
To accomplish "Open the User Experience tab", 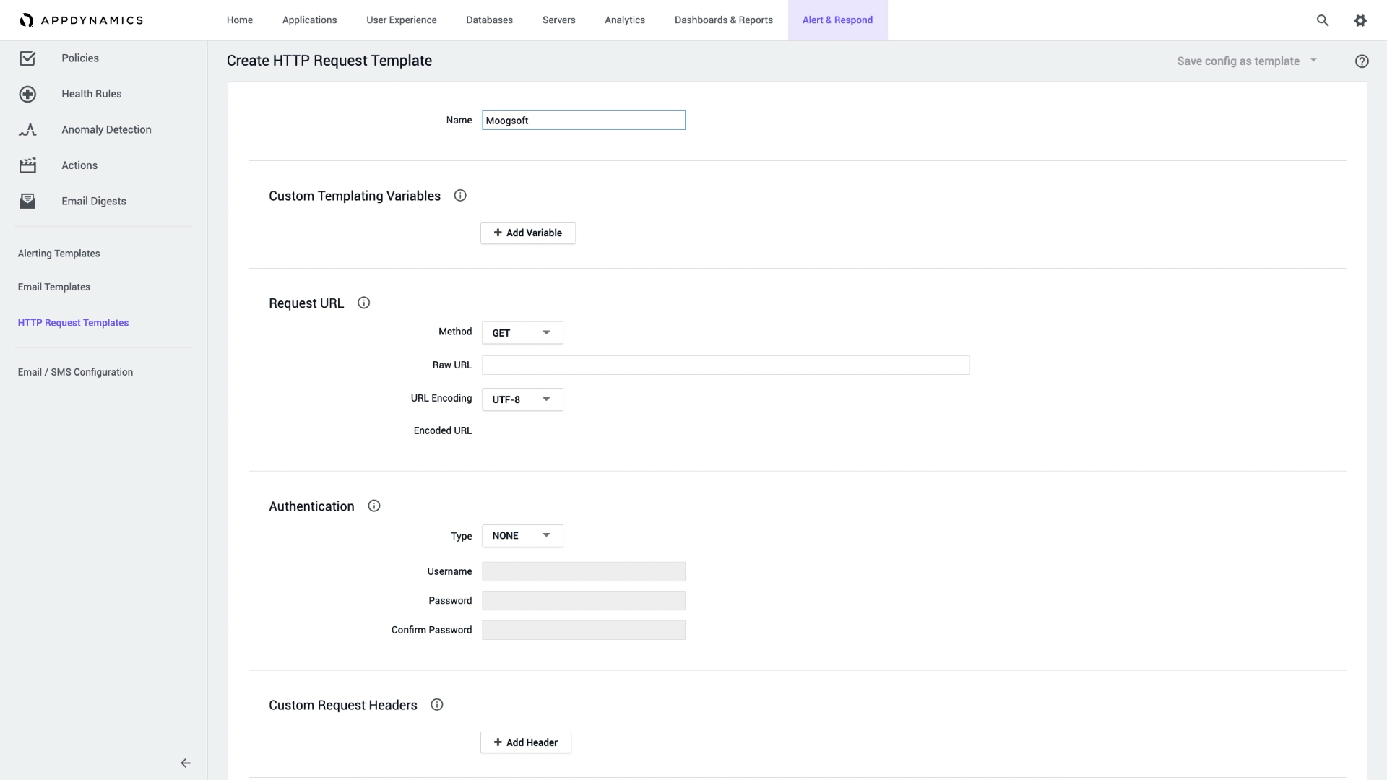I will coord(402,20).
